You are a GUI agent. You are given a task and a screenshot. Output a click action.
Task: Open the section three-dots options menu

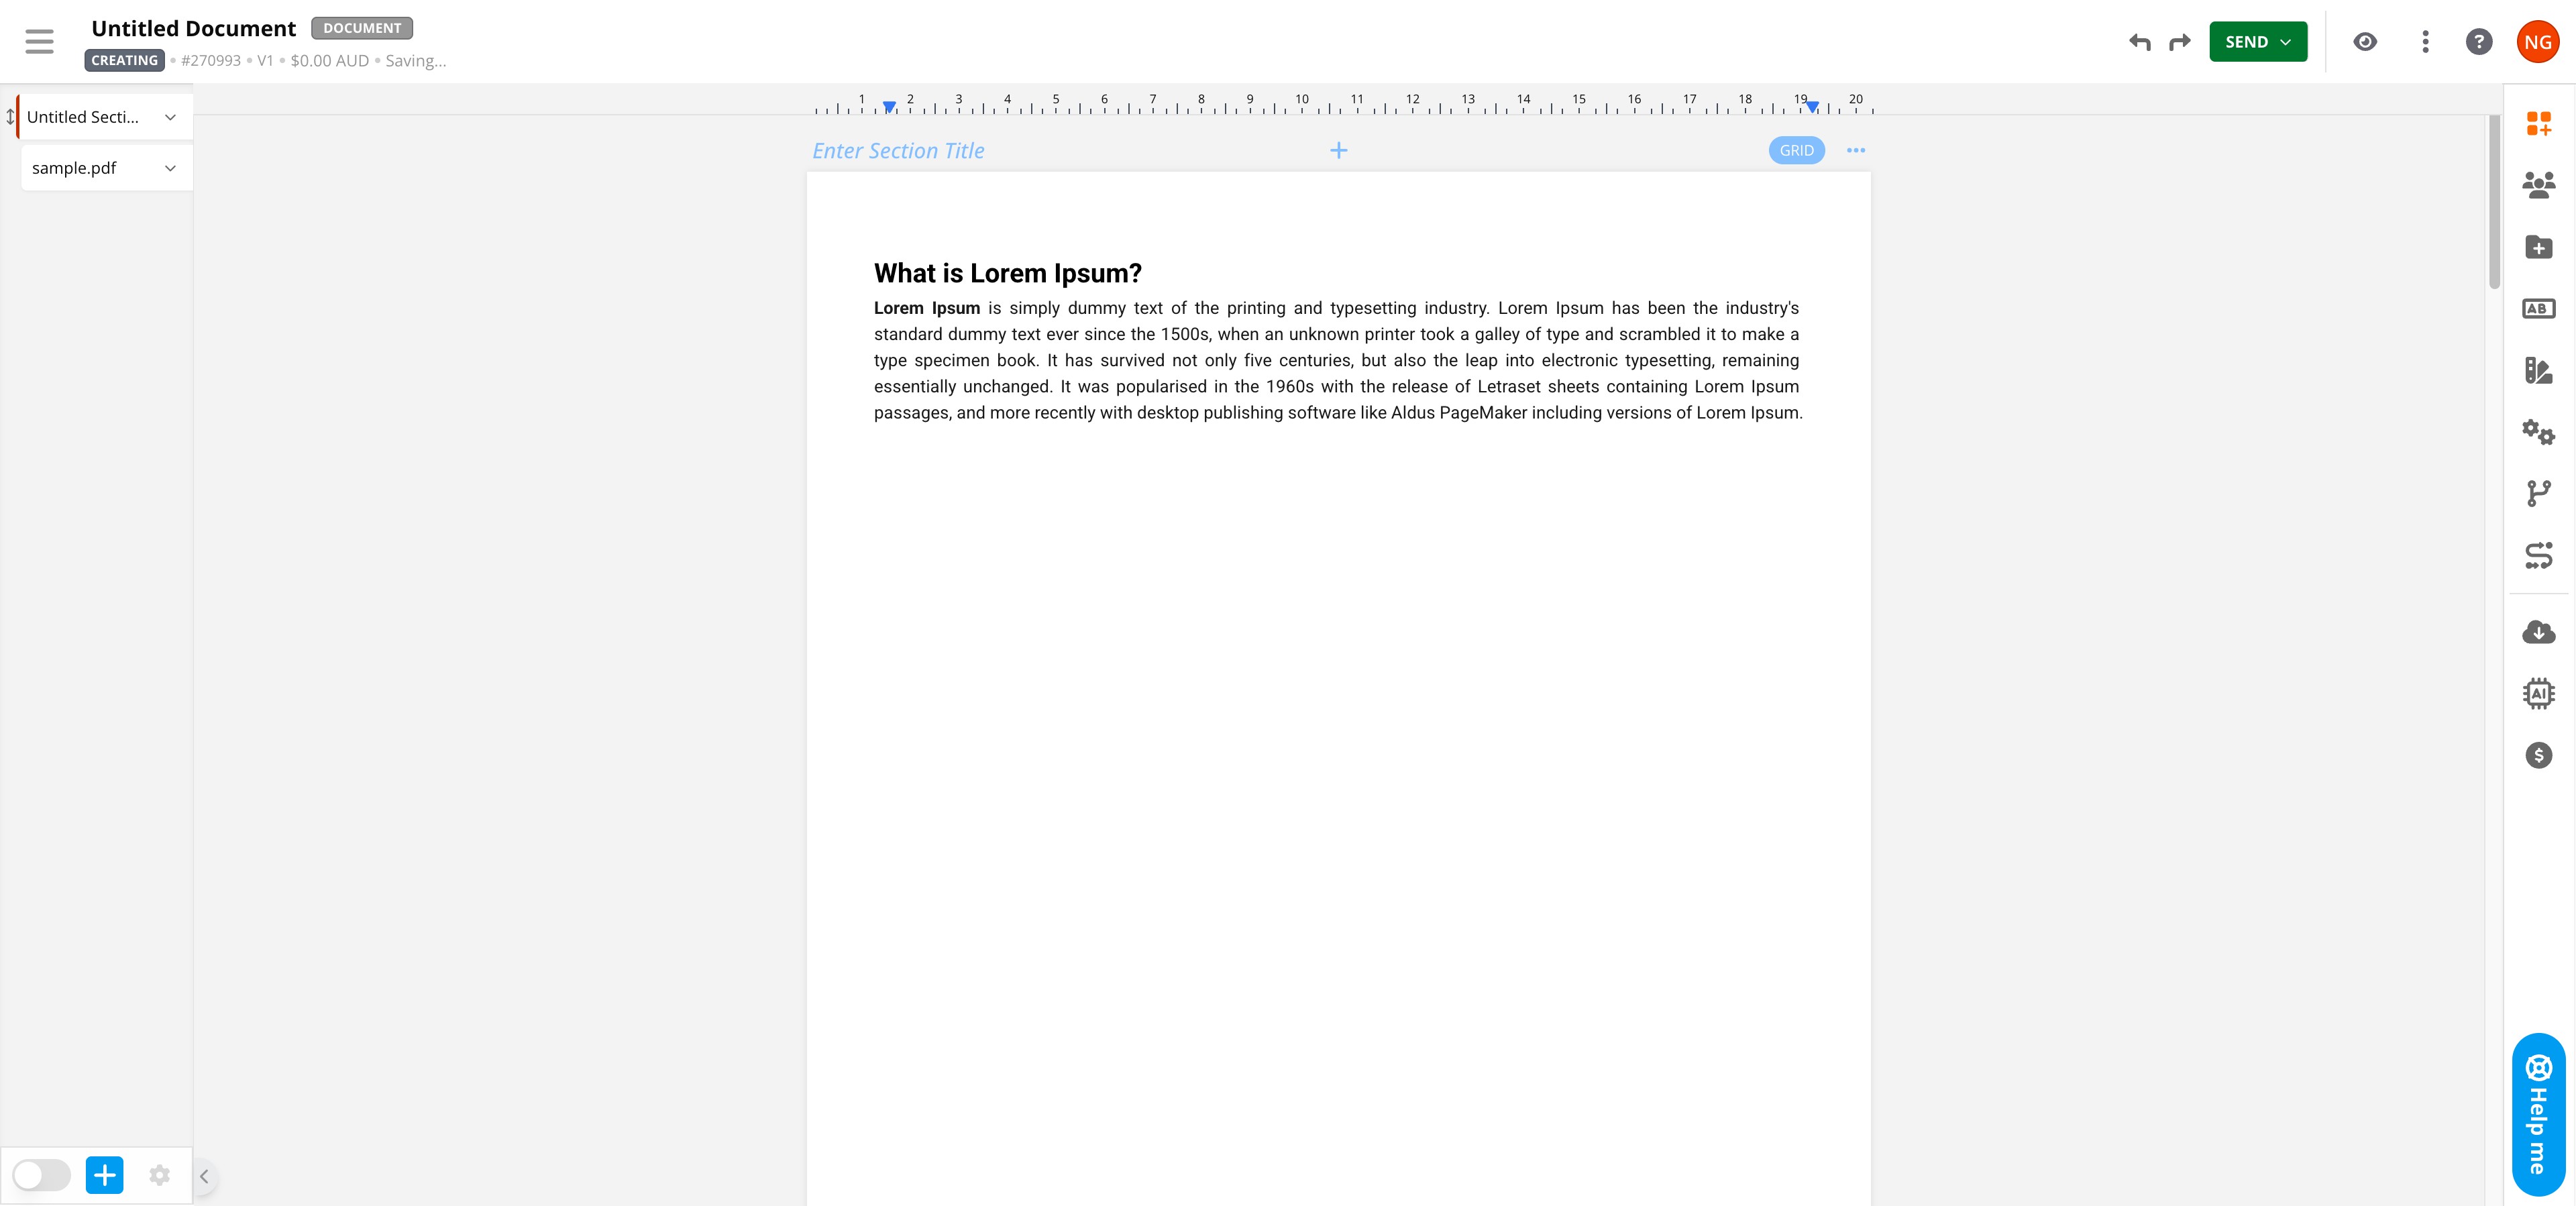[x=1856, y=151]
